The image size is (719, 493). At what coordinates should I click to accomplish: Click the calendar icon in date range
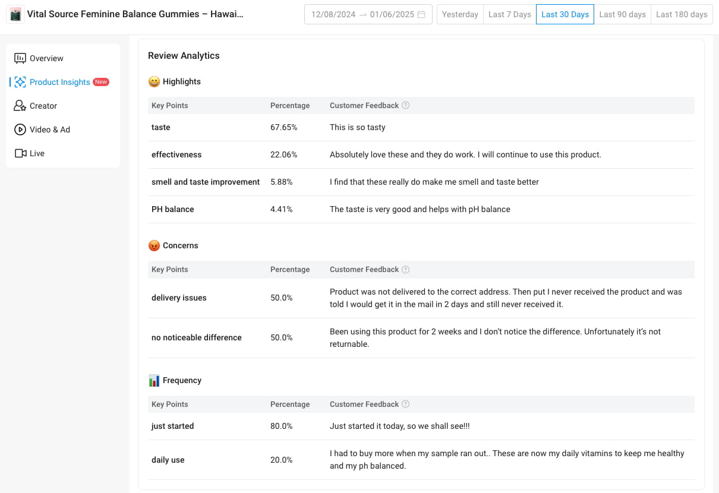[421, 14]
